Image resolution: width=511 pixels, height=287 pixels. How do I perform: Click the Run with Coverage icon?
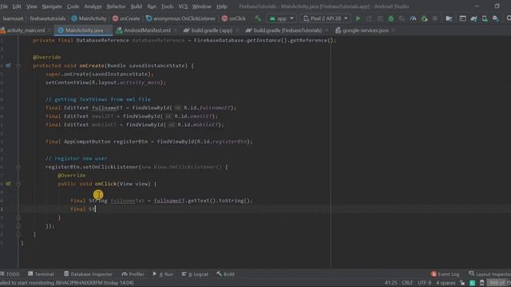pyautogui.click(x=402, y=18)
